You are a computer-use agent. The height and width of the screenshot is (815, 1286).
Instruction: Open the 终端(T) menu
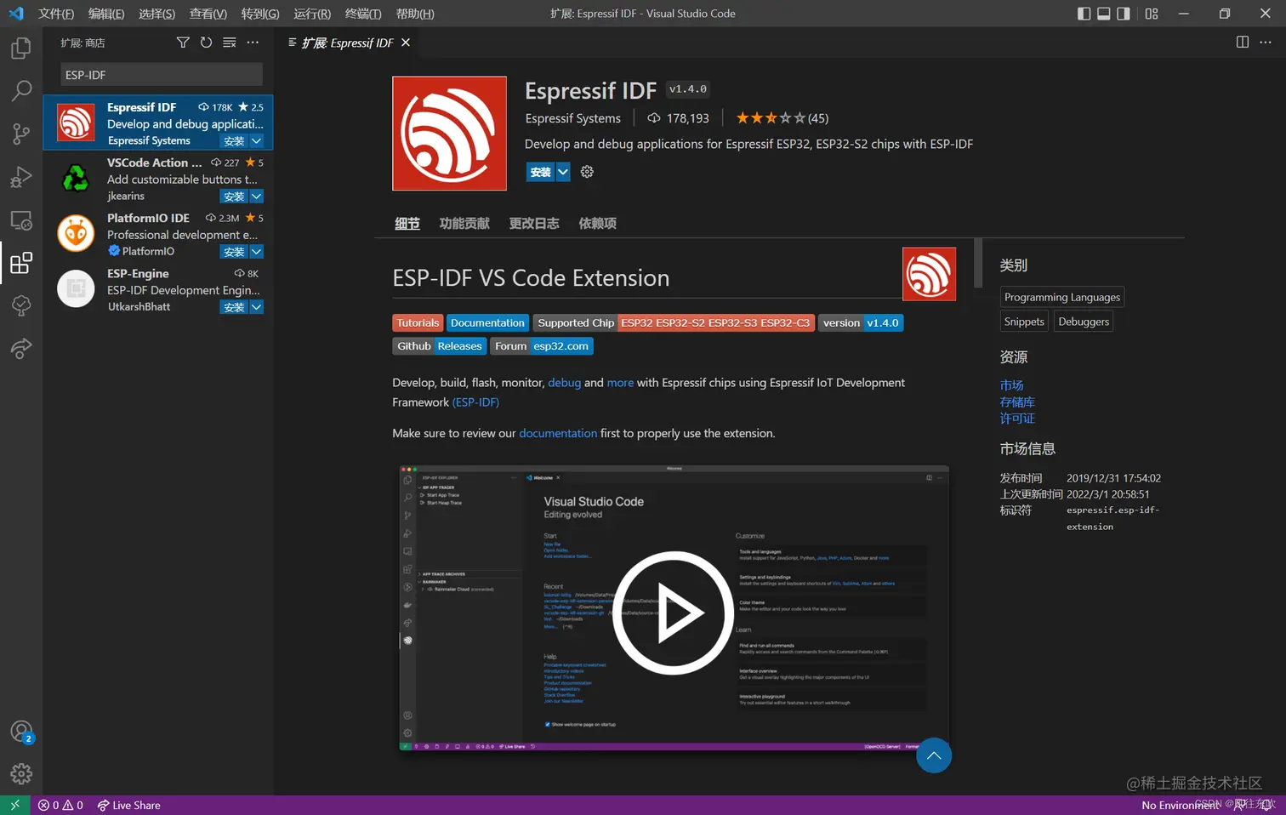[x=363, y=14]
